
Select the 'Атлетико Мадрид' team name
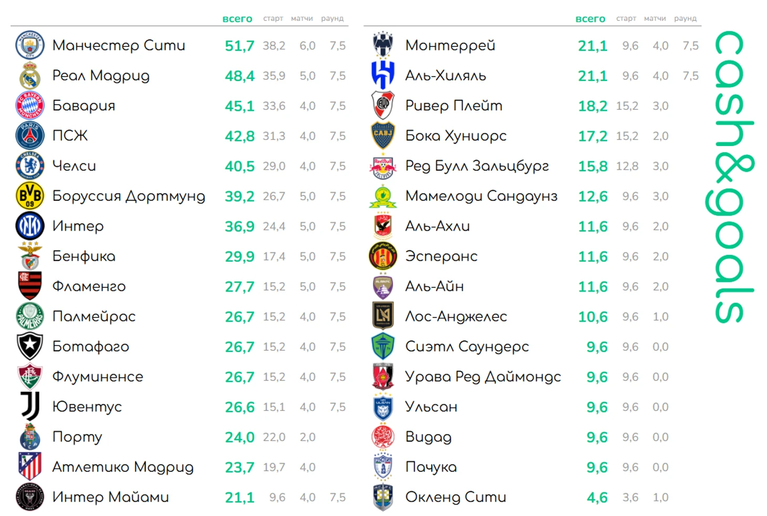(123, 468)
